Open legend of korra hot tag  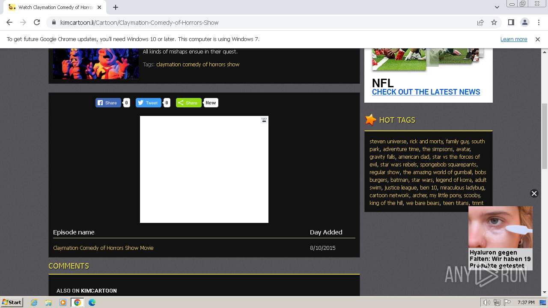454,180
